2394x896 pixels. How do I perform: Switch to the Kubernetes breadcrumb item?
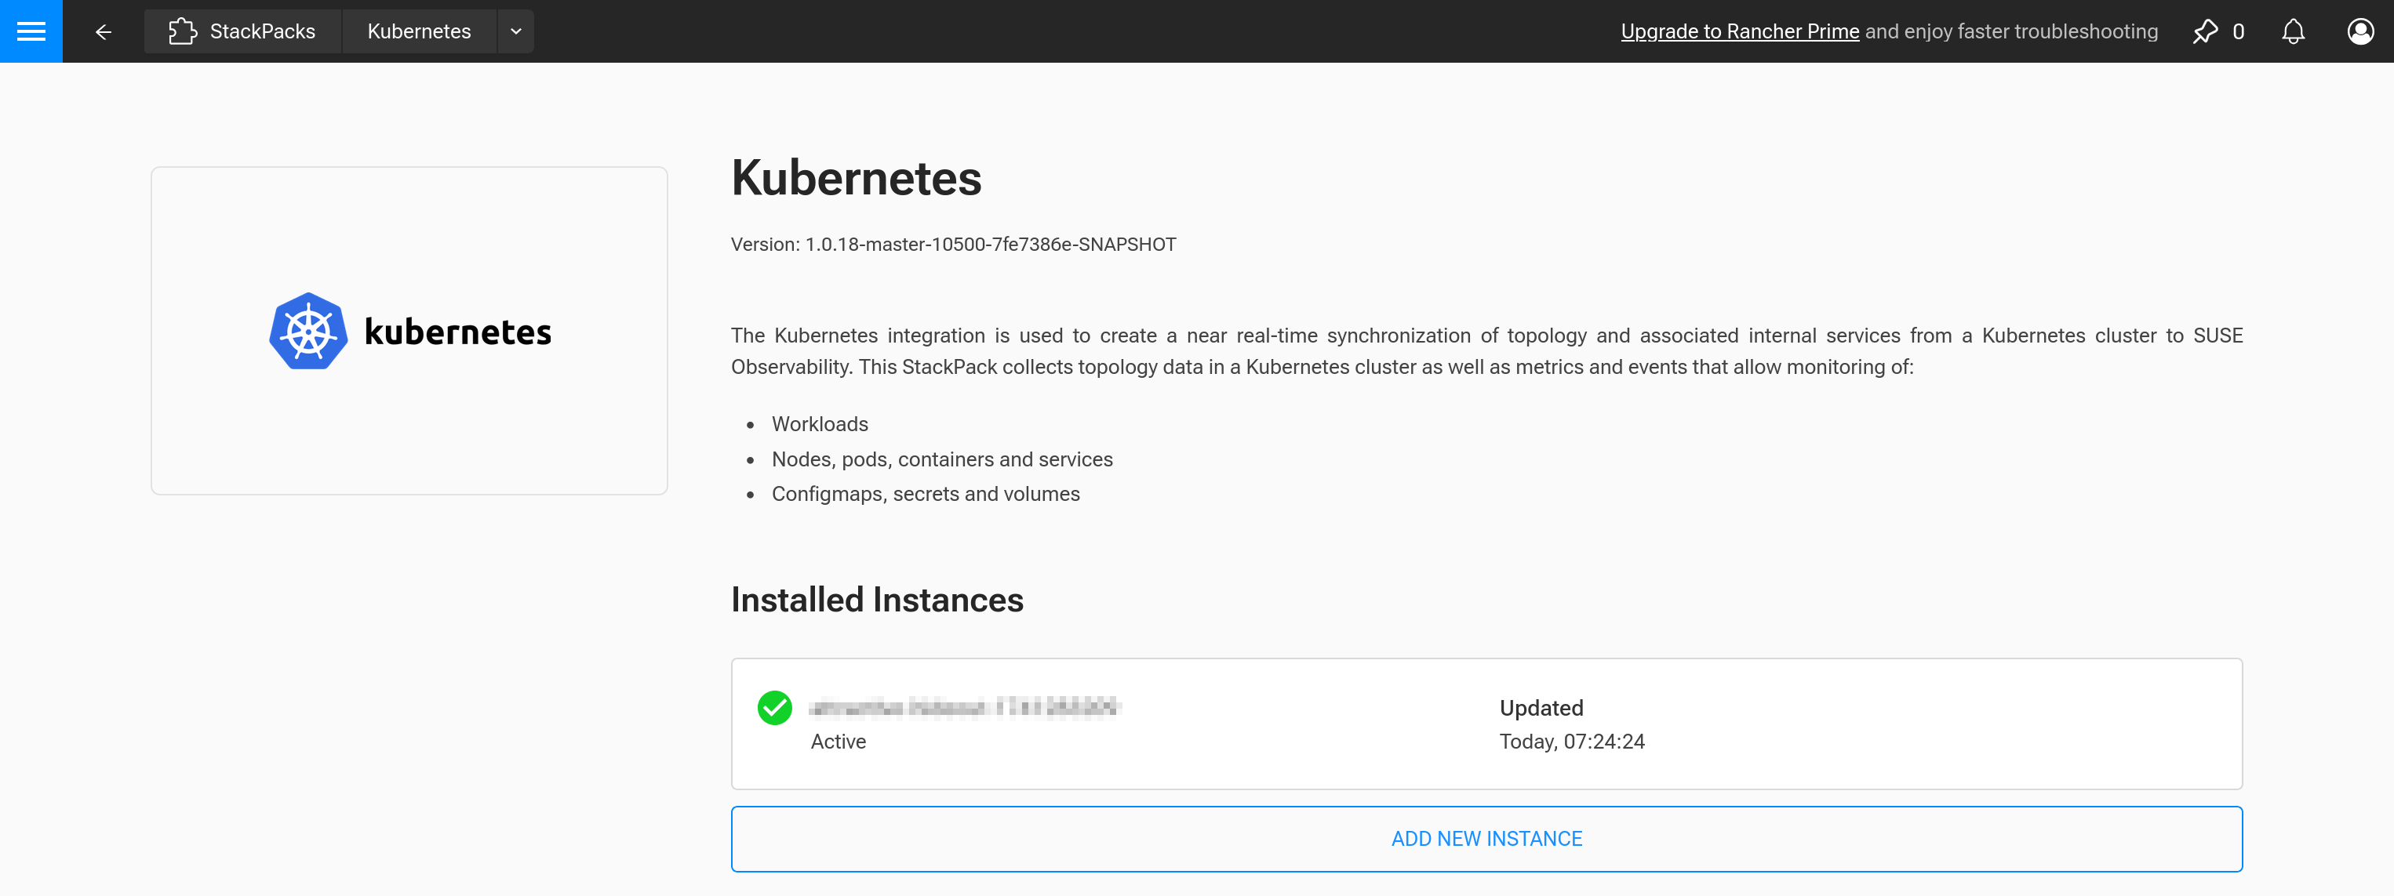coord(418,31)
